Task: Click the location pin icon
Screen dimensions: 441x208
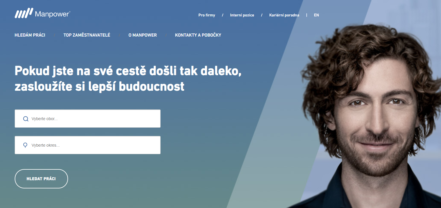Action: pos(25,145)
